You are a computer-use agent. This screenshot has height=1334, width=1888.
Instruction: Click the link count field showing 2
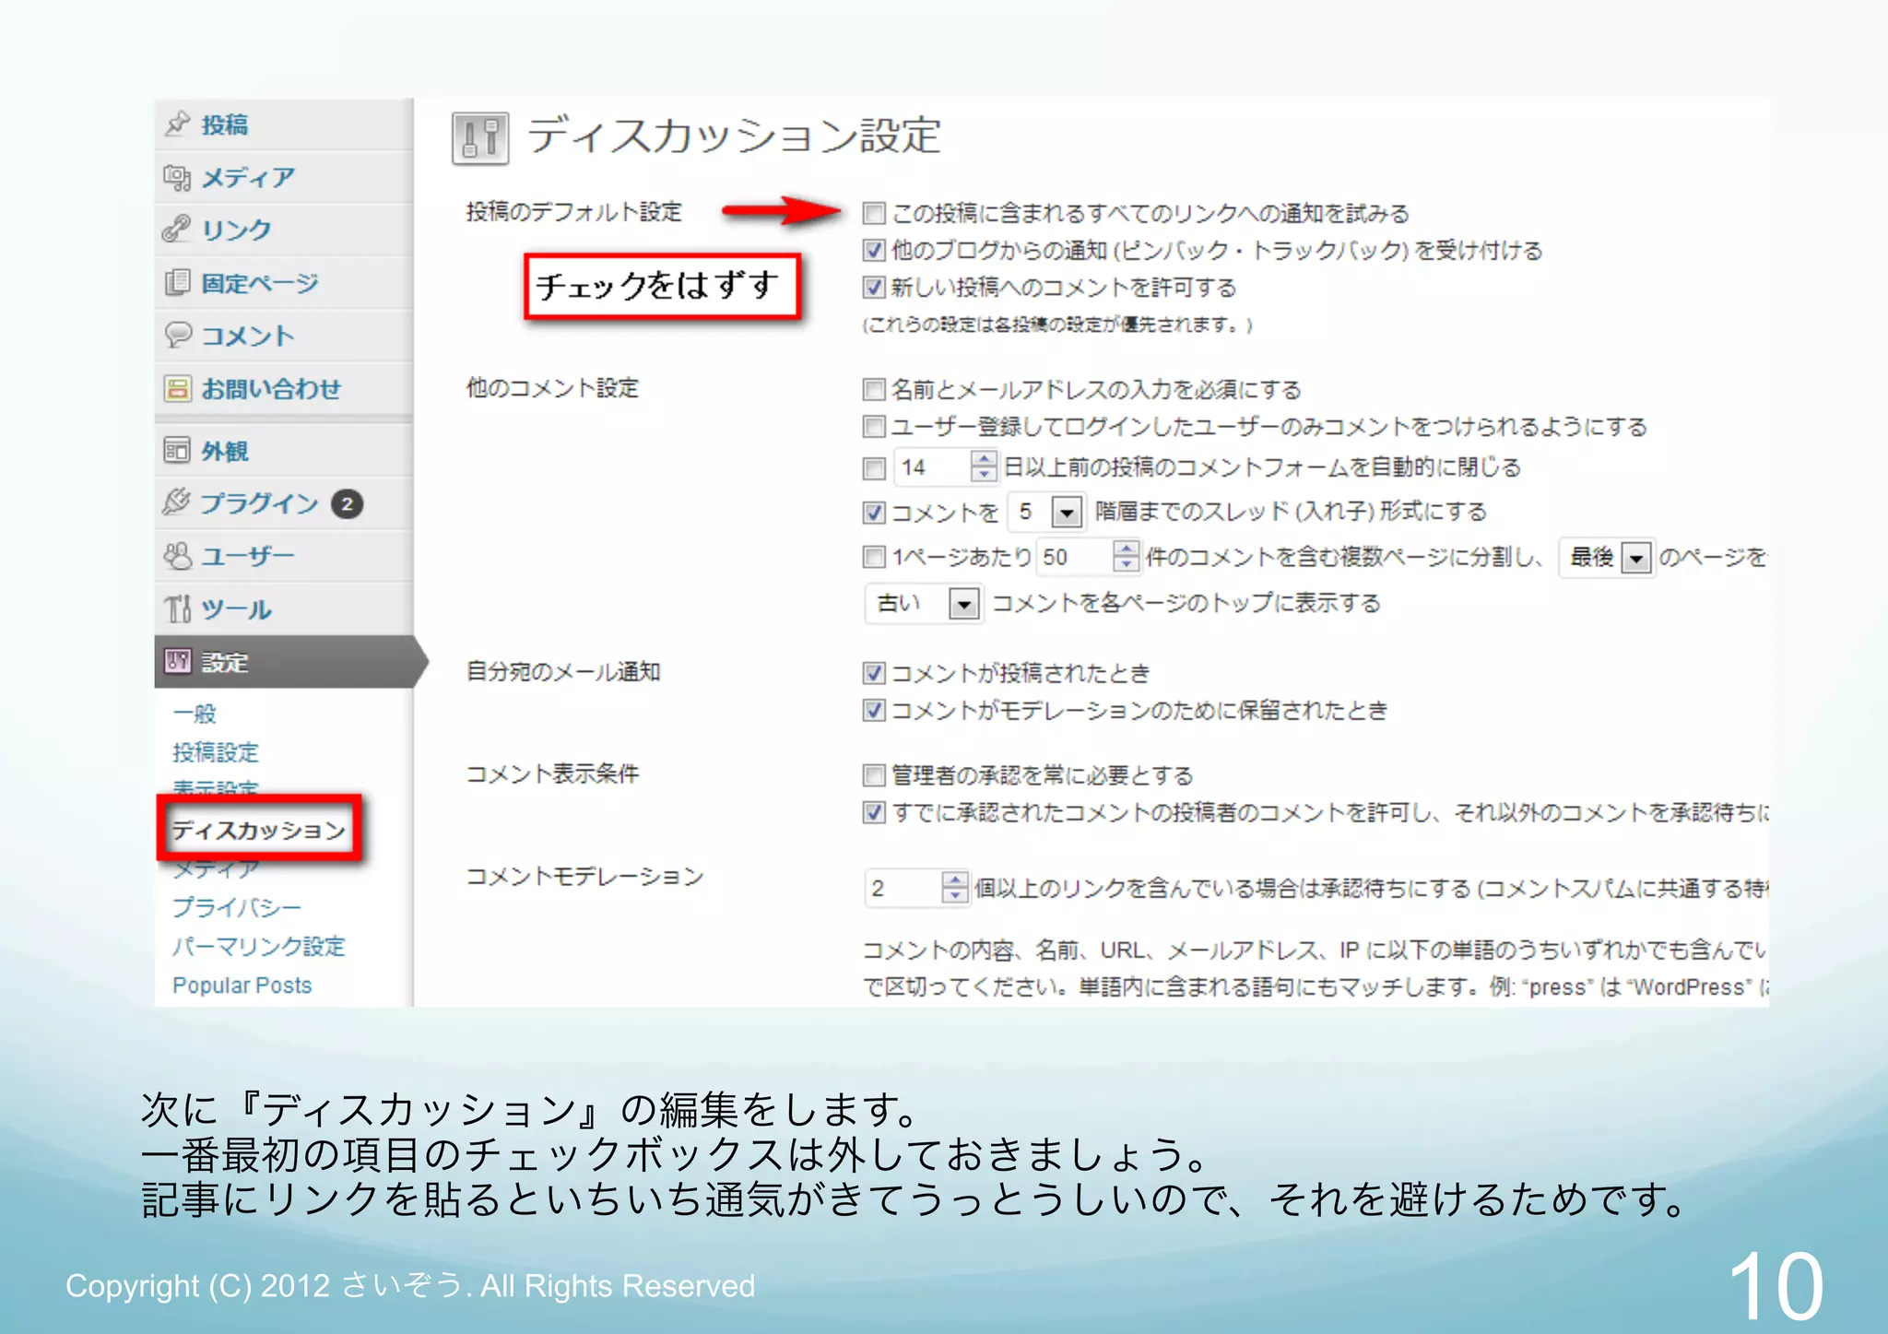(x=917, y=888)
